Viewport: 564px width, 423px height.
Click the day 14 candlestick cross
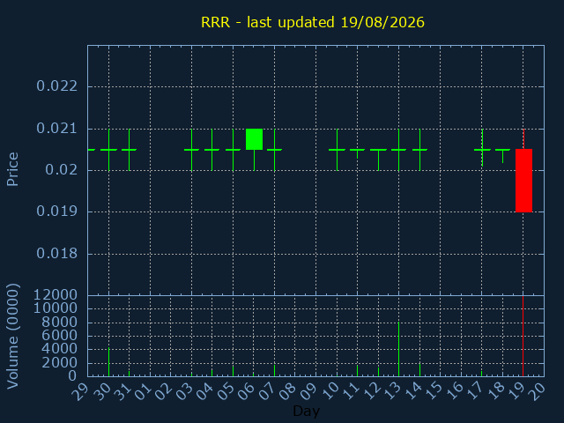click(x=419, y=150)
